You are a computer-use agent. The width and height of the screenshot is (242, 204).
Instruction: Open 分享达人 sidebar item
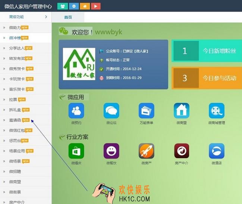pyautogui.click(x=26, y=48)
